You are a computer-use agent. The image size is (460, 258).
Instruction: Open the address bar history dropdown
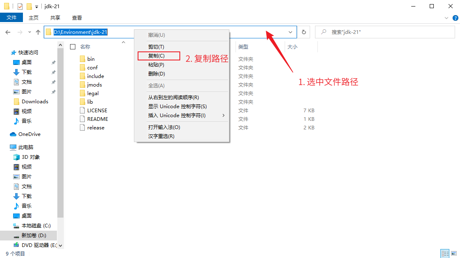pyautogui.click(x=291, y=32)
